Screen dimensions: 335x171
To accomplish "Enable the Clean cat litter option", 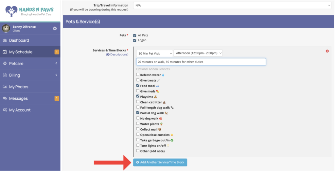I will pyautogui.click(x=138, y=102).
